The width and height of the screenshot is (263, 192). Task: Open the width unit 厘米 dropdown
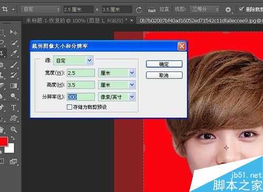tap(117, 73)
